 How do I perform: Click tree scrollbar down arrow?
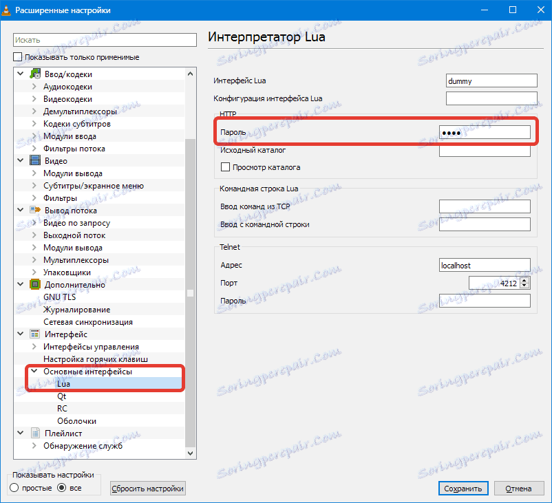(x=190, y=453)
